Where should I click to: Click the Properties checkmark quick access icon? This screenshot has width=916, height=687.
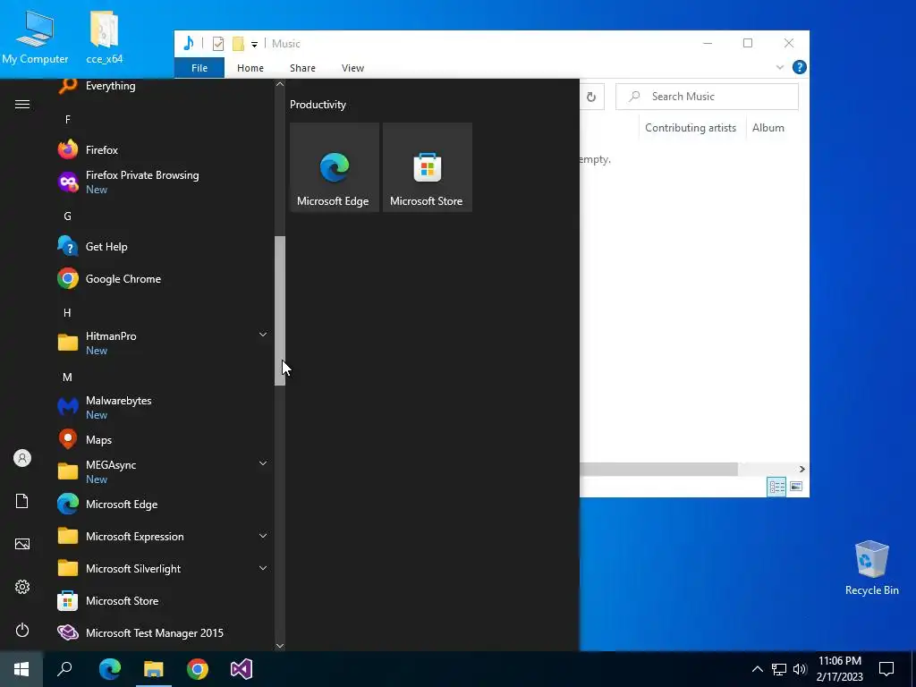218,44
